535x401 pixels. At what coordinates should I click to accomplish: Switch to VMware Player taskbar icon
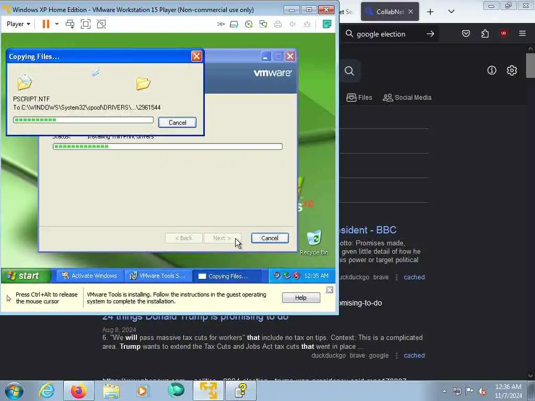(x=208, y=391)
